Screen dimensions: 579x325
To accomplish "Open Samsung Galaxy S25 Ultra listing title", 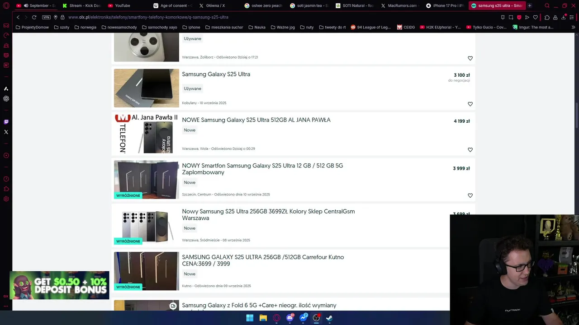I will click(216, 74).
